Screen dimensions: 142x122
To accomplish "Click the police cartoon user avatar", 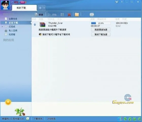I will coord(5,5).
